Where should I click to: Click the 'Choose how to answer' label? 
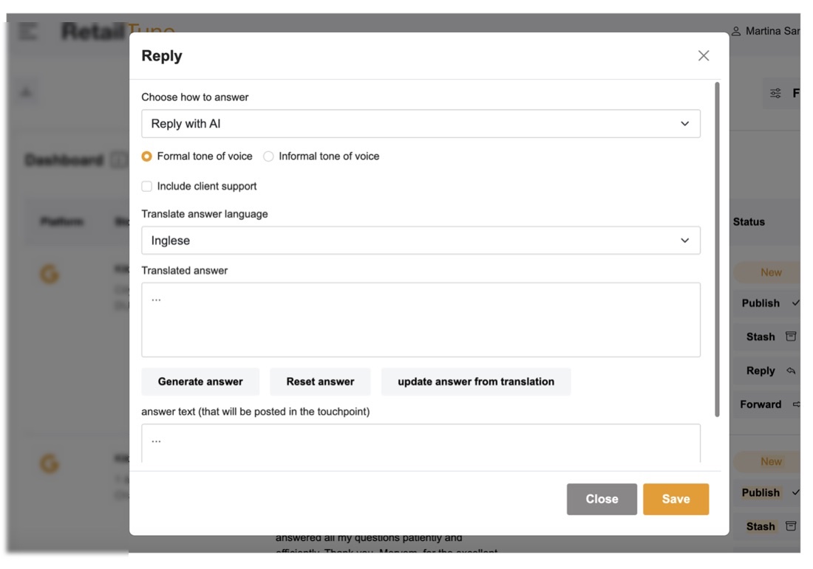tap(195, 97)
